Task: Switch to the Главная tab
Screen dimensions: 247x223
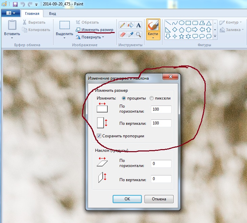Action: [32, 13]
